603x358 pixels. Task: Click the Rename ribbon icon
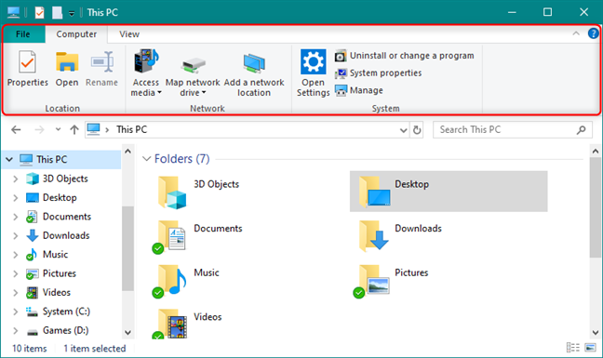102,62
